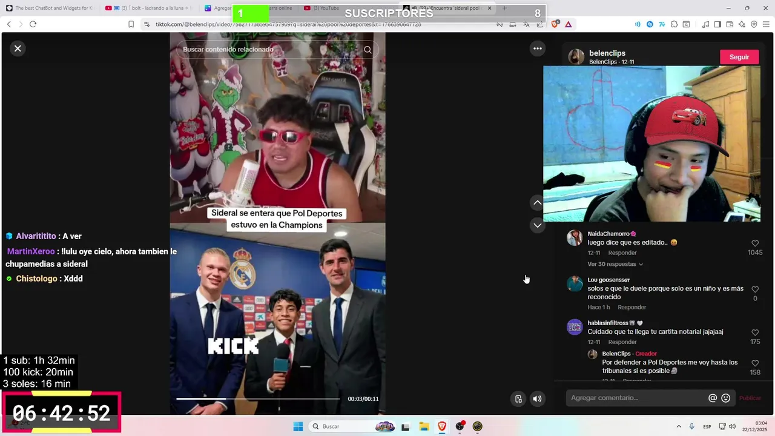Image resolution: width=775 pixels, height=436 pixels.
Task: Open hablasinfiltross username link
Action: point(608,323)
